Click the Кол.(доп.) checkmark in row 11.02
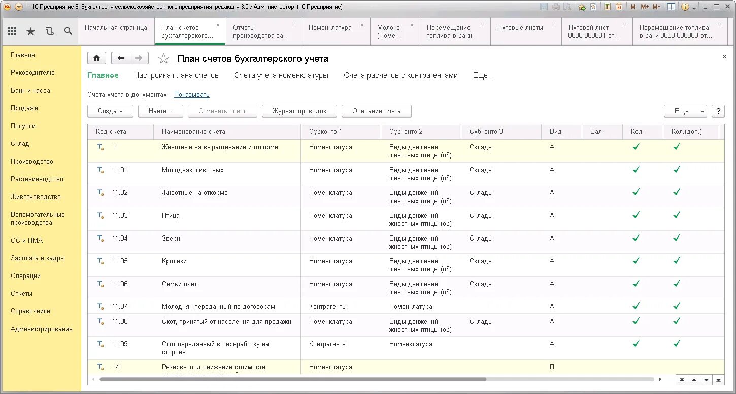This screenshot has height=394, width=736. 677,192
